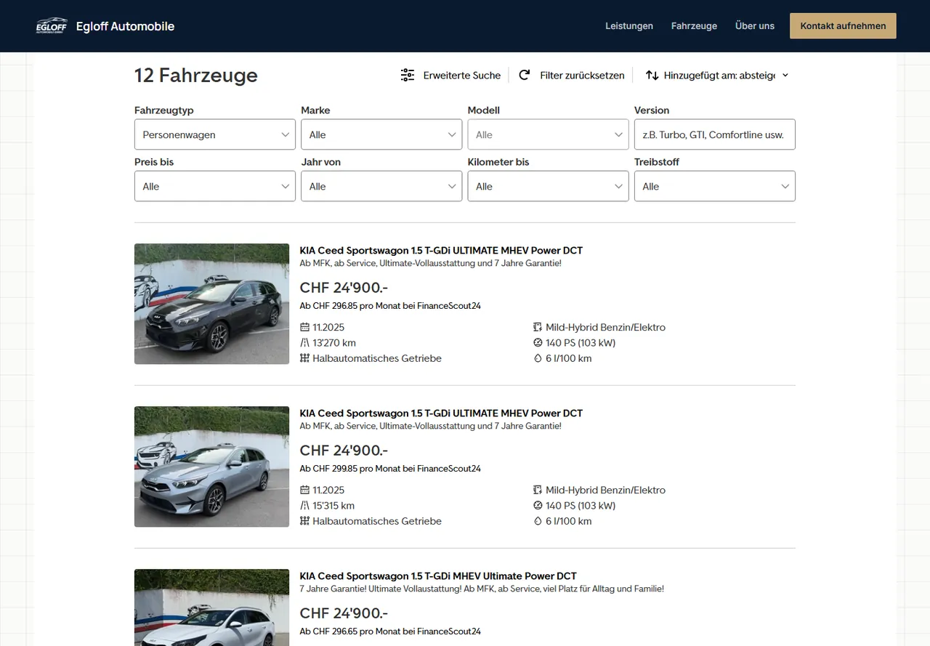Click the calendar icon in the silver KIA Ceed listing
The image size is (930, 646).
(304, 490)
